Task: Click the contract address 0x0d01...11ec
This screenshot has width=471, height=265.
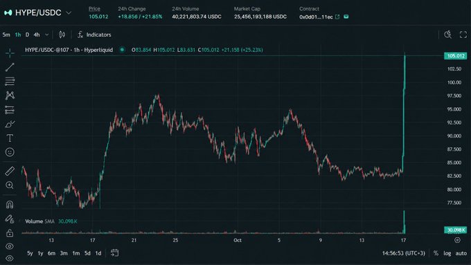Action: click(316, 17)
